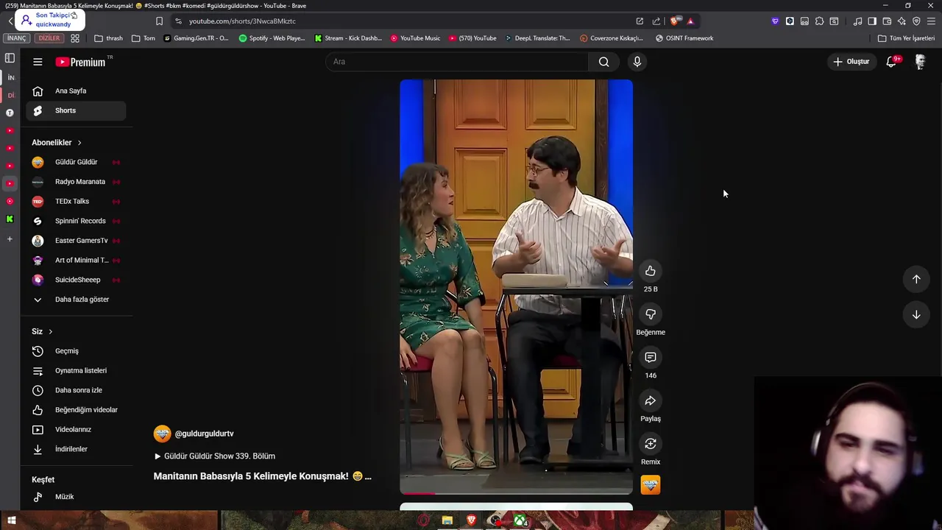Pause the Short by clicking the video
The height and width of the screenshot is (530, 942).
point(516,287)
